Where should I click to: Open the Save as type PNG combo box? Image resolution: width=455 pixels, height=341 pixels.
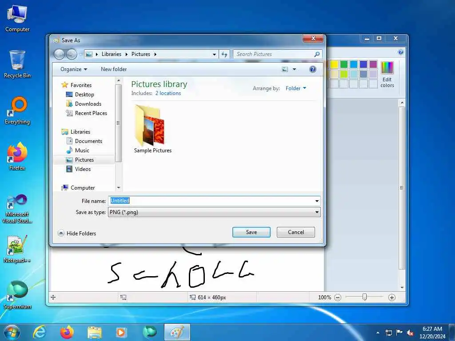(x=215, y=212)
